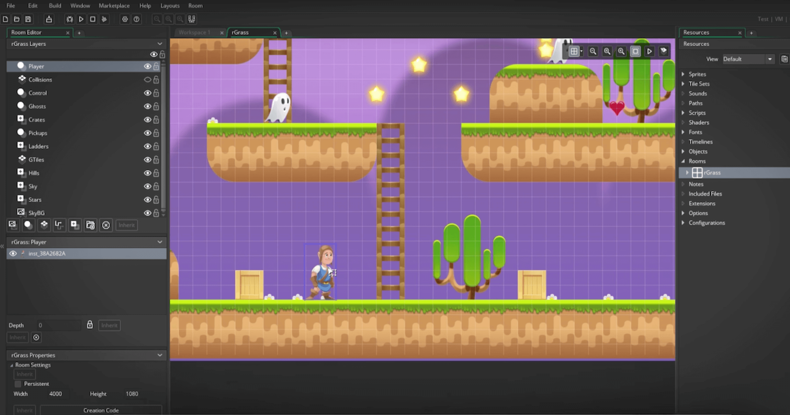Expand the Sprites resource folder
The height and width of the screenshot is (415, 790).
(x=683, y=74)
